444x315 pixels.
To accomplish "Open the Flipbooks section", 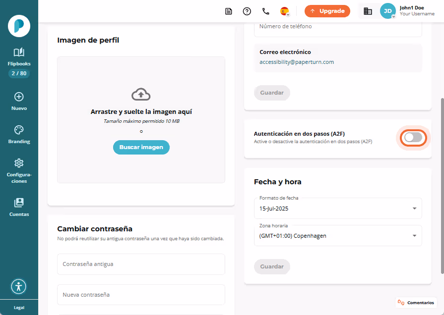I will (x=19, y=57).
